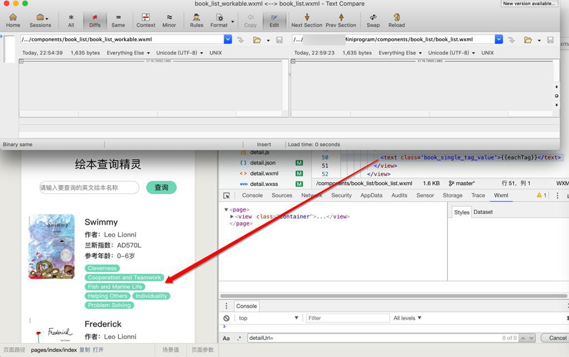This screenshot has width=569, height=357.
Task: Select the detail.json file in tree
Action: pyautogui.click(x=263, y=163)
